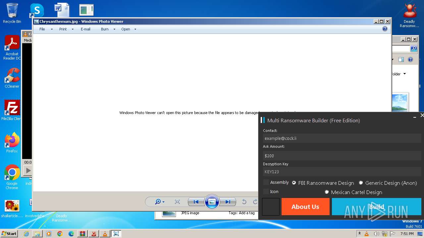This screenshot has height=238, width=424.
Task: Click the clock showing 7:51 PM
Action: 407,234
